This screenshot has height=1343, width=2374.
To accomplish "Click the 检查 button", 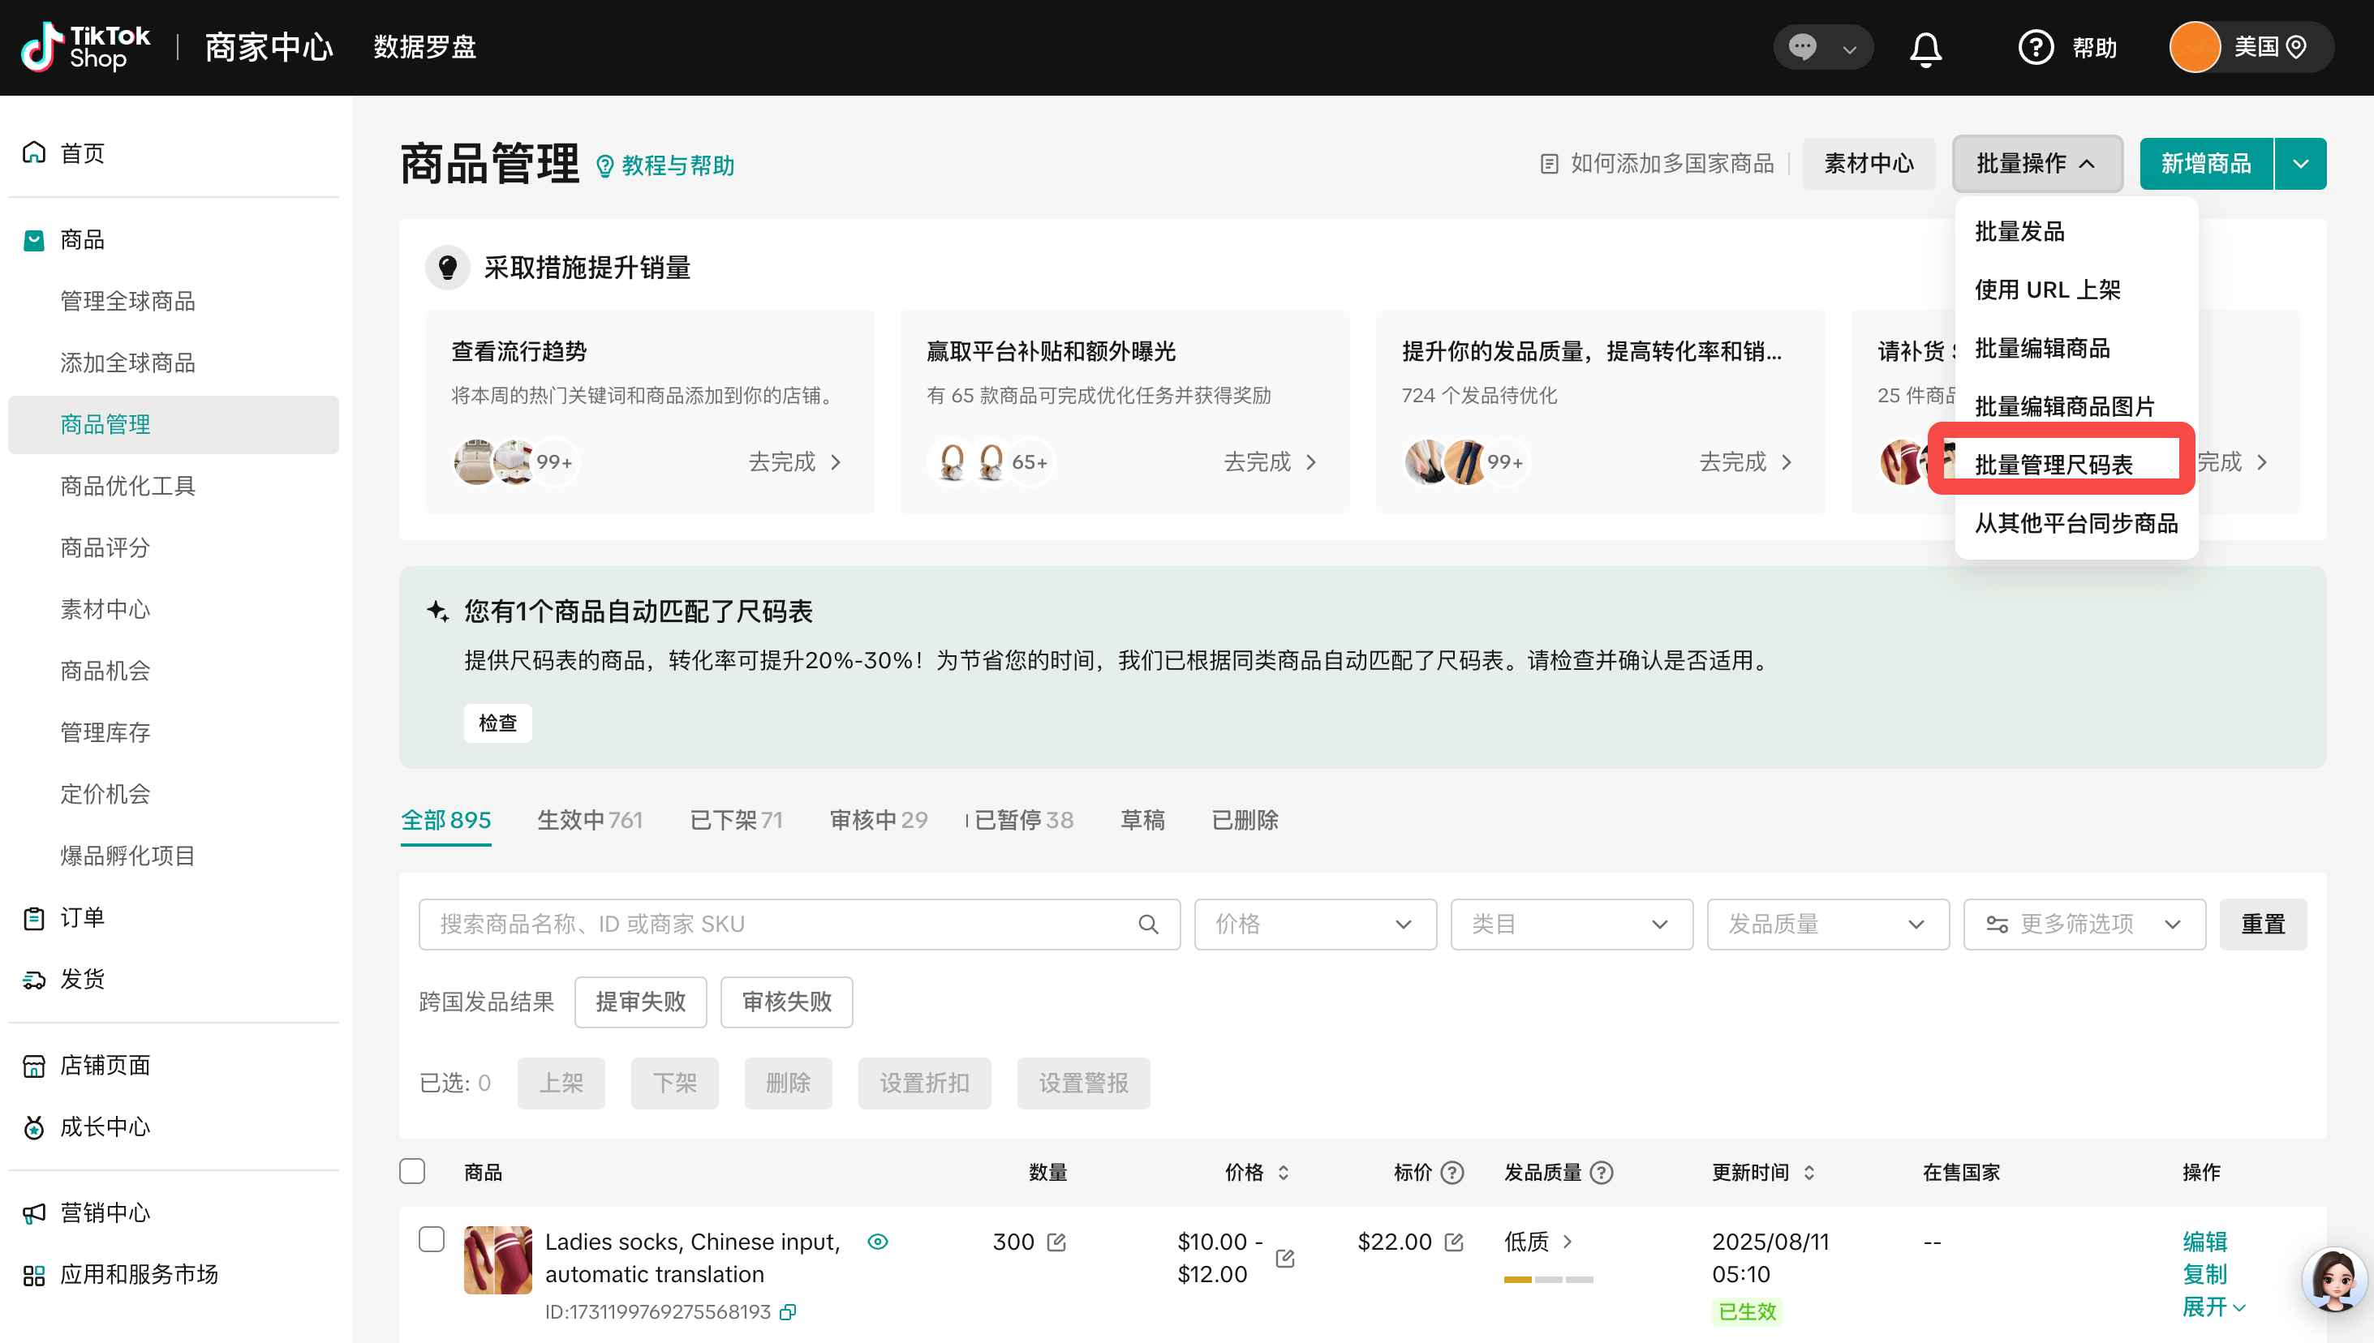I will click(x=497, y=723).
